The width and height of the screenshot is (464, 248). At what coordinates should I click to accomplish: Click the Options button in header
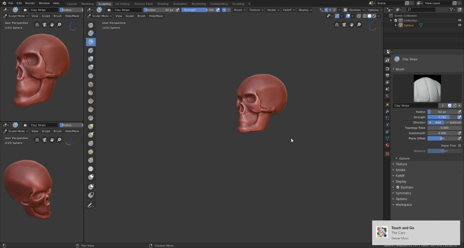pos(374,10)
